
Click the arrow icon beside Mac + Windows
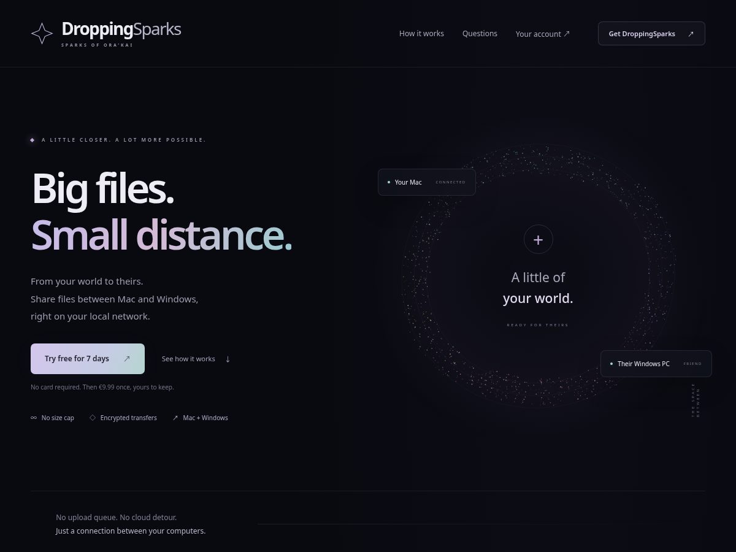click(x=175, y=418)
